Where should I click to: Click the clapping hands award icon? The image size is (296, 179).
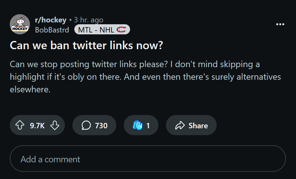coord(137,125)
